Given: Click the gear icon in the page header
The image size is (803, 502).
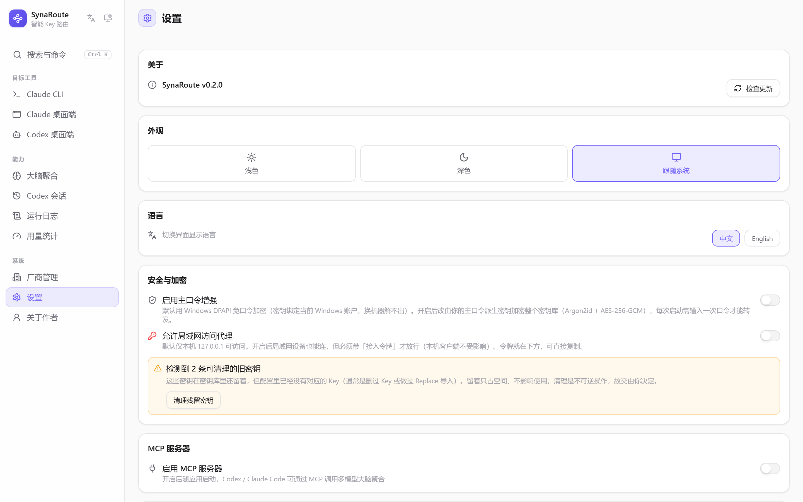Looking at the screenshot, I should tap(147, 18).
